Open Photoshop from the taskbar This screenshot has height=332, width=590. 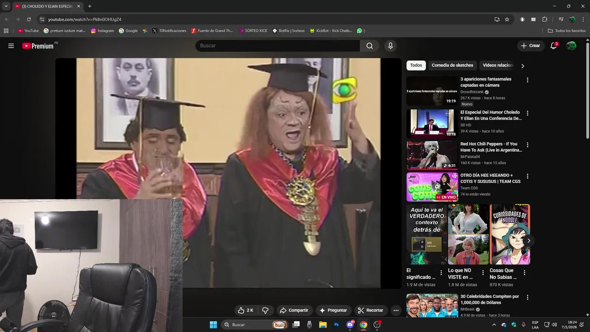click(336, 325)
